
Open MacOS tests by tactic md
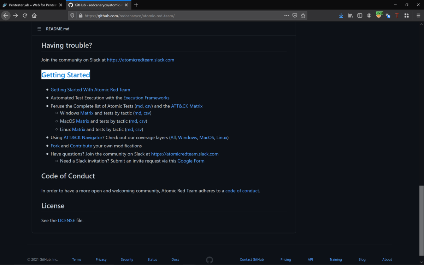coord(134,121)
